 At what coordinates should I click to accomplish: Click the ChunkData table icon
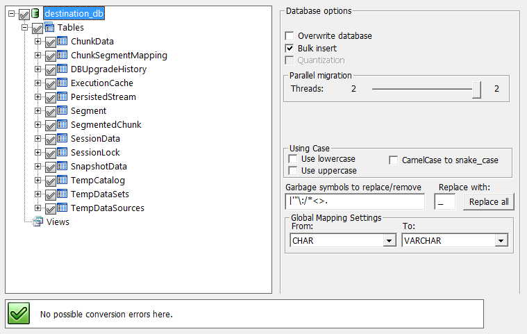tap(62, 41)
